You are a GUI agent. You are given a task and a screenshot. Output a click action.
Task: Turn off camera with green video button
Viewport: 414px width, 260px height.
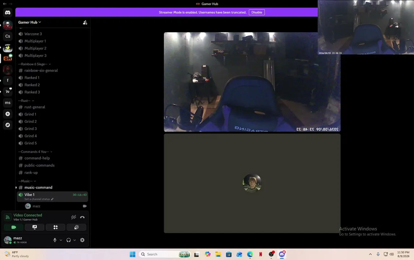[14, 227]
